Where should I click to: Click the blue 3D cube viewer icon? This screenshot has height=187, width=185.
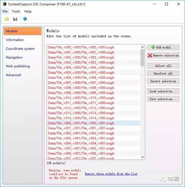click(25, 19)
